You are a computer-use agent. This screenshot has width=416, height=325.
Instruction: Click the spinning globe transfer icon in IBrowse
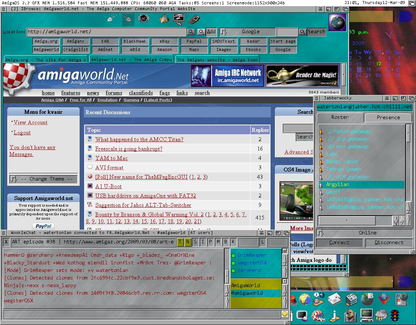pyautogui.click(x=337, y=22)
